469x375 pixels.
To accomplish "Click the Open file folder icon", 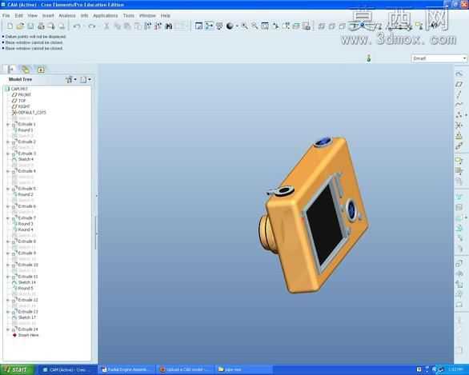I will pyautogui.click(x=20, y=26).
